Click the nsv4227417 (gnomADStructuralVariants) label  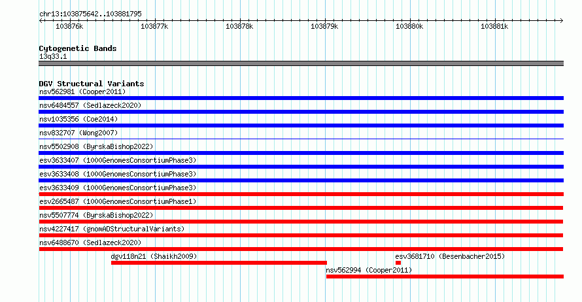click(x=112, y=229)
